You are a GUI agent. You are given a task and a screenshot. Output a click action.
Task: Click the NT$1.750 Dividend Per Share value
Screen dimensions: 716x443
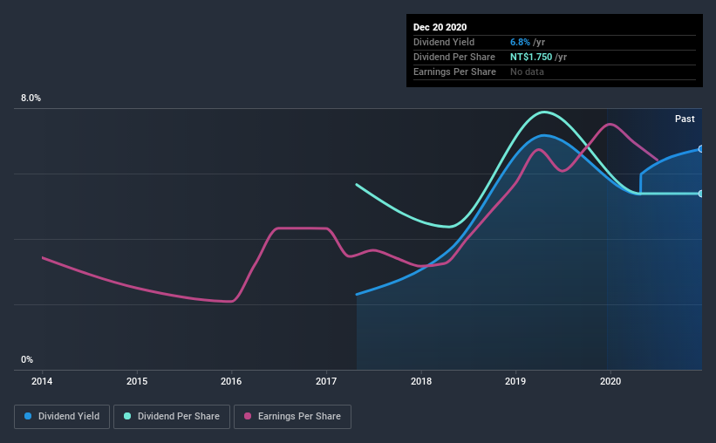tap(531, 57)
